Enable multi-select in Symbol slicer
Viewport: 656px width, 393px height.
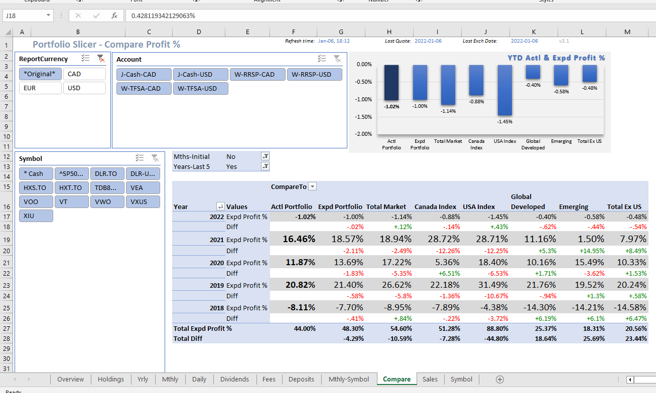click(x=140, y=158)
